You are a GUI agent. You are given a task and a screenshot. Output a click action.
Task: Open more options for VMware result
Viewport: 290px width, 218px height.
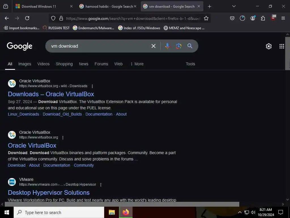click(101, 185)
